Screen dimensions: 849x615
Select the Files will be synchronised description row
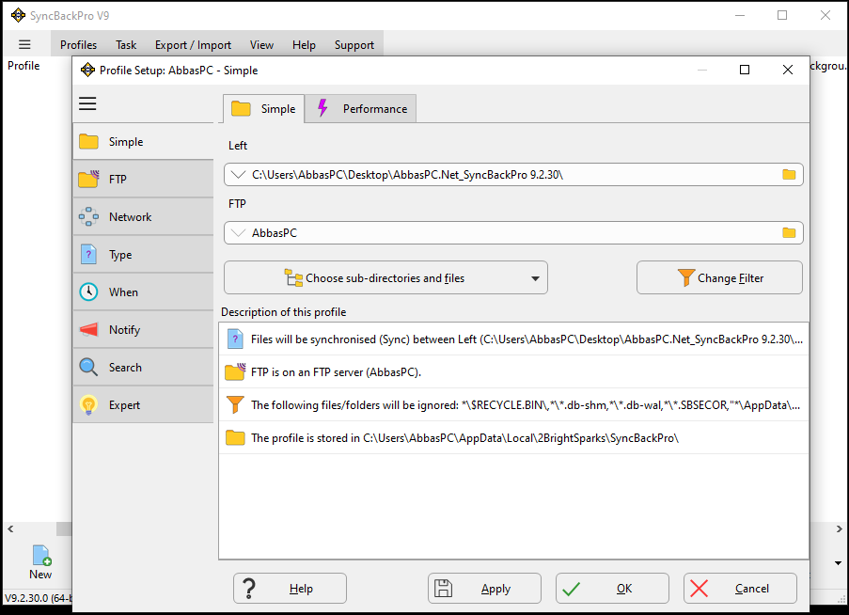(514, 339)
